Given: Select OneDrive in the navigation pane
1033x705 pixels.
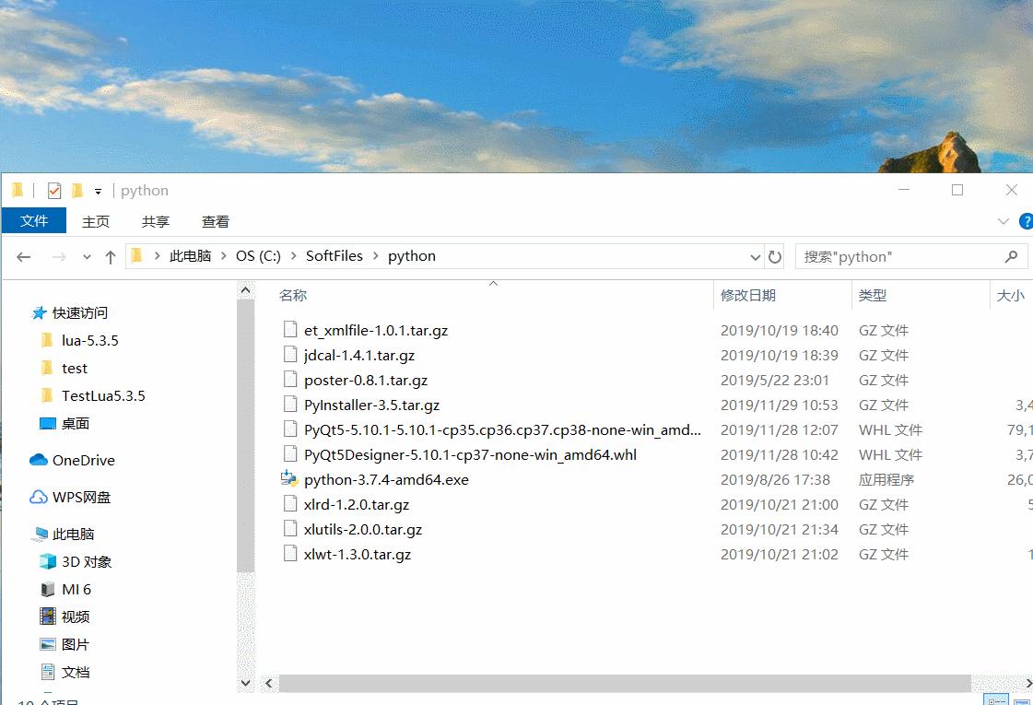Looking at the screenshot, I should pyautogui.click(x=83, y=460).
